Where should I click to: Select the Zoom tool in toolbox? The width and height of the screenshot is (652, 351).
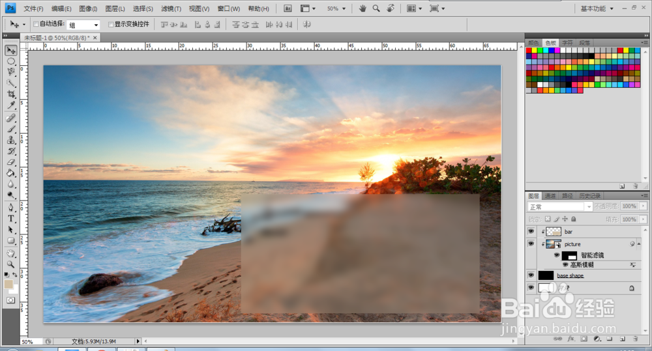pyautogui.click(x=11, y=264)
